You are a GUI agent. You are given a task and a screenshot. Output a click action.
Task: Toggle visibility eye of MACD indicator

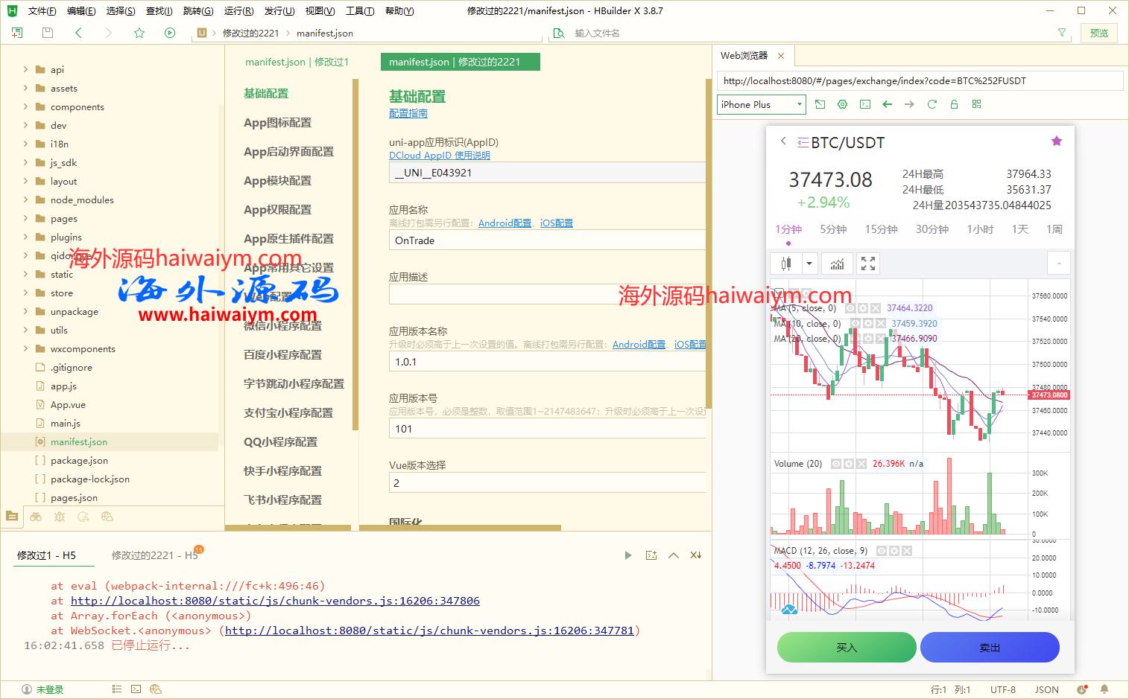click(x=882, y=551)
